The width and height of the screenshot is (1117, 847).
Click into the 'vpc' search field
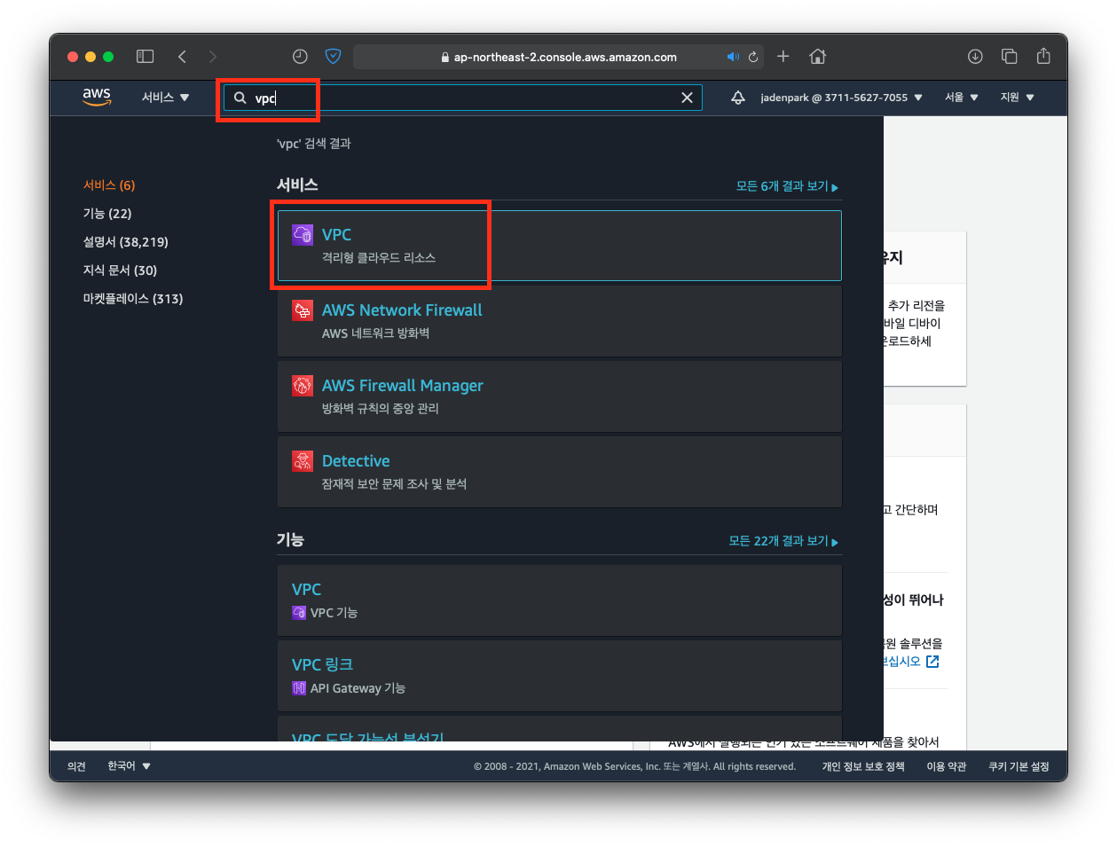[x=462, y=98]
